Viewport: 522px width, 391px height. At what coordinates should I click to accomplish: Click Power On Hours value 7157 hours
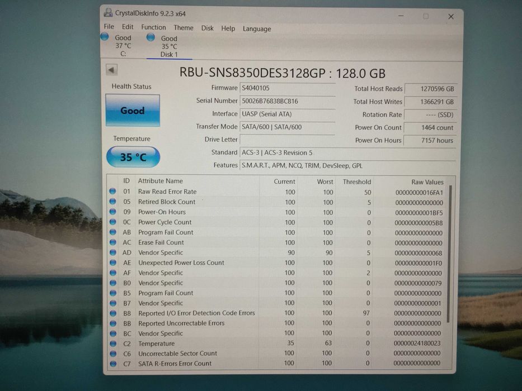(430, 140)
